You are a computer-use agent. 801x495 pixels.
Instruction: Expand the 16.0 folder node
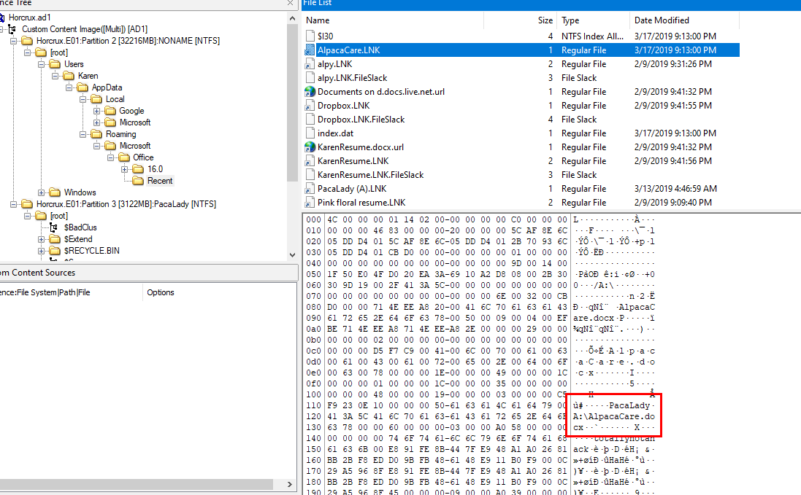point(124,169)
